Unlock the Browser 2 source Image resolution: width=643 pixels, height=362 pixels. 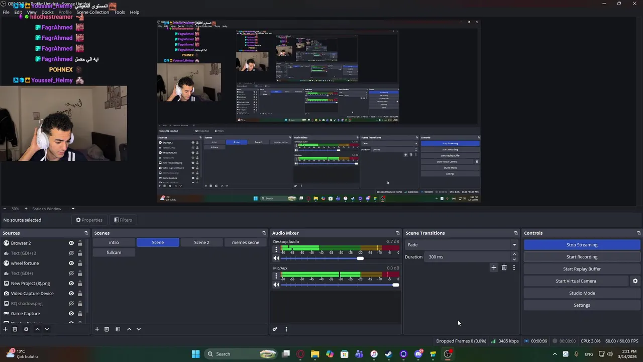pos(80,243)
